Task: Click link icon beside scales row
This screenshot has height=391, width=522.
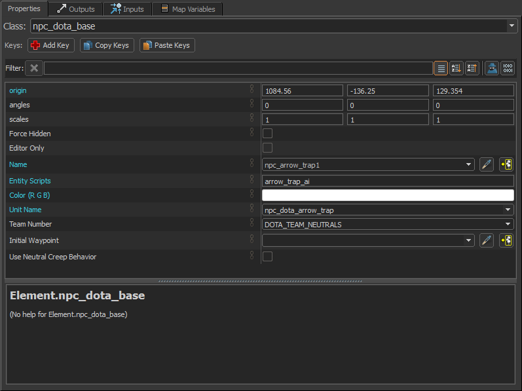Action: [x=252, y=117]
